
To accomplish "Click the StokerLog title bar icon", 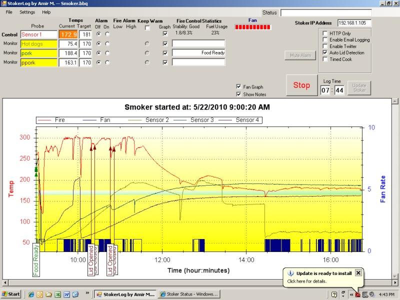I will [x=4, y=3].
